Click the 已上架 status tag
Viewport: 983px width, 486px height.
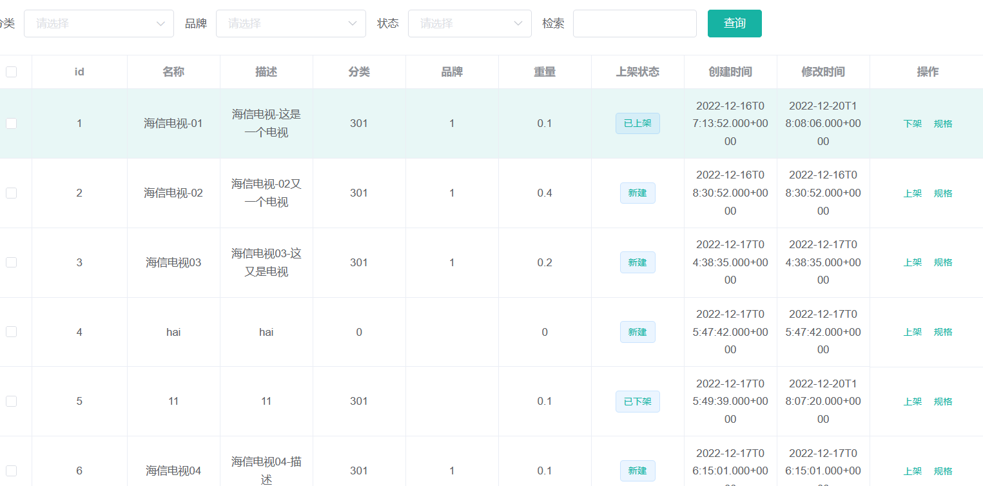[637, 123]
